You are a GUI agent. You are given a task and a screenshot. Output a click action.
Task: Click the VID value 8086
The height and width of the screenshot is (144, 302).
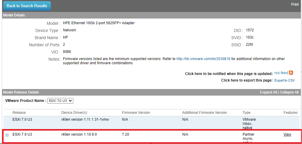pos(67,52)
